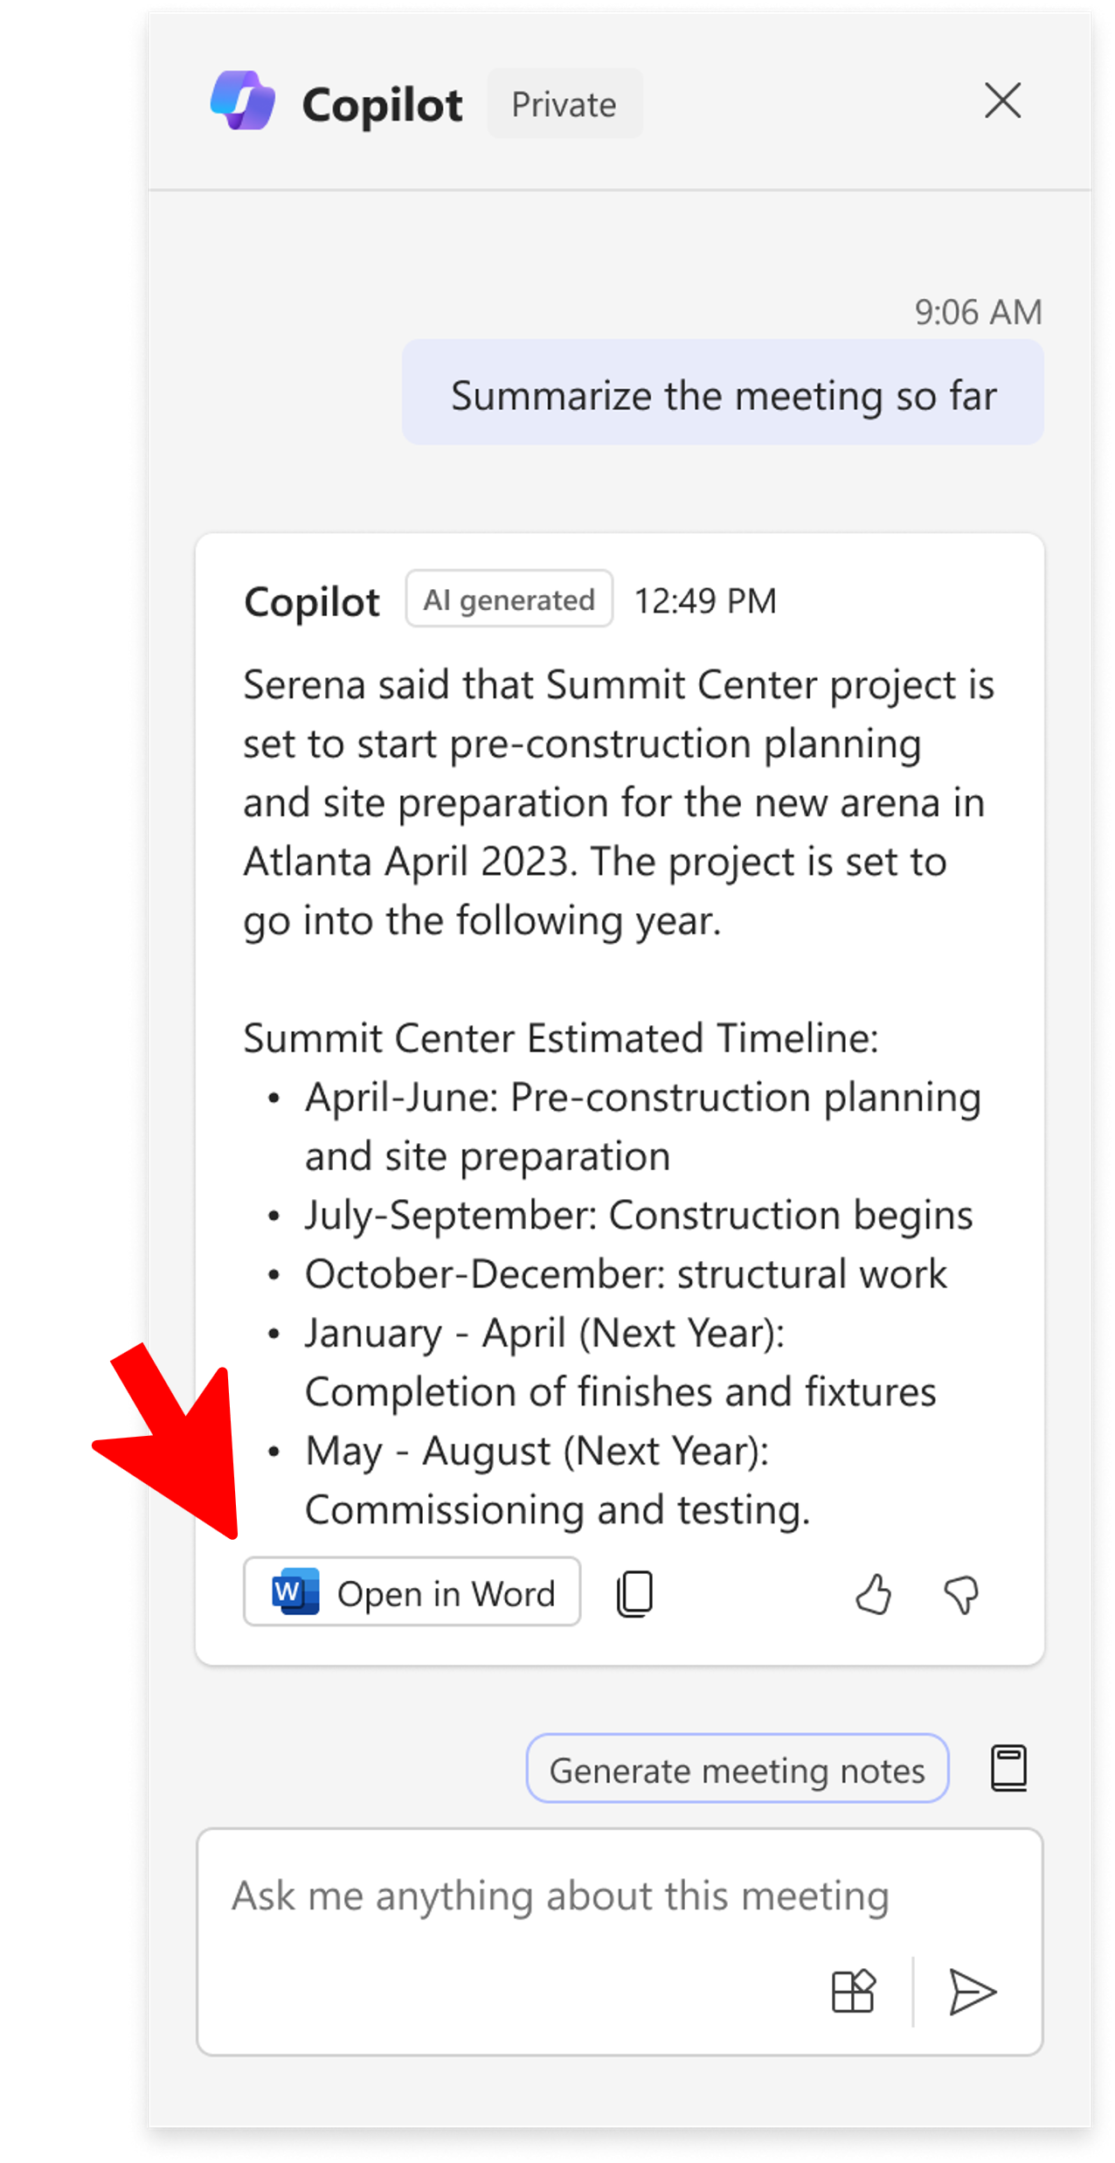Give thumbs down feedback
The image size is (1115, 2163).
coord(961,1594)
